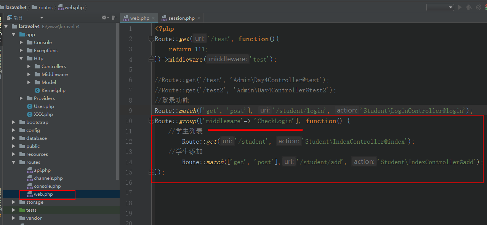Click the hide project panel icon
Image resolution: width=487 pixels, height=225 pixels.
(115, 17)
